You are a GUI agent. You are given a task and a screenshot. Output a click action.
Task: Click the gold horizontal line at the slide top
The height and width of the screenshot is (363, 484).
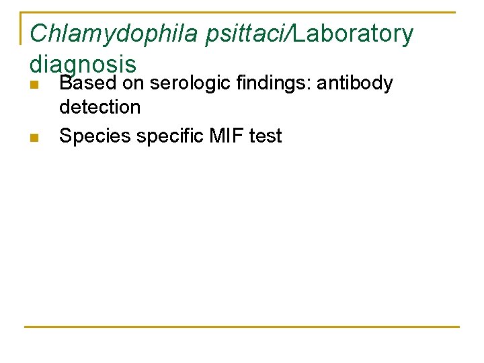click(x=269, y=12)
